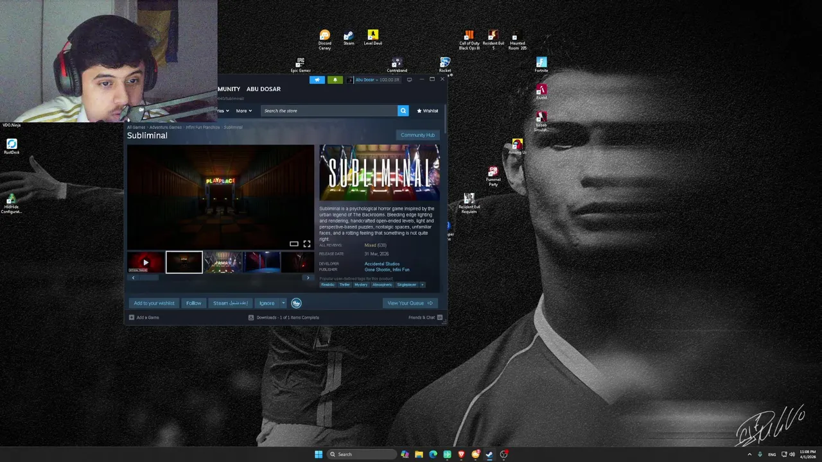Select the Level Devil desktop icon
Image resolution: width=822 pixels, height=462 pixels.
click(373, 38)
